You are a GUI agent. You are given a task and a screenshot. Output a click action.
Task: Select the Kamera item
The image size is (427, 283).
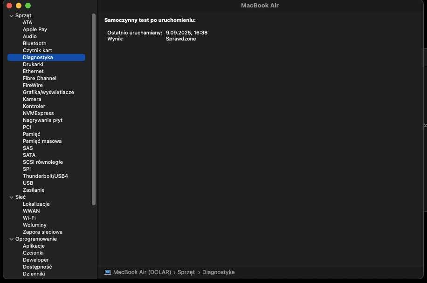coord(32,99)
